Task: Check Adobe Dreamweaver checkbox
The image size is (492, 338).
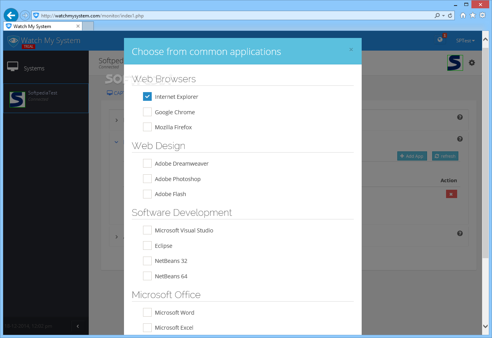Action: point(147,163)
